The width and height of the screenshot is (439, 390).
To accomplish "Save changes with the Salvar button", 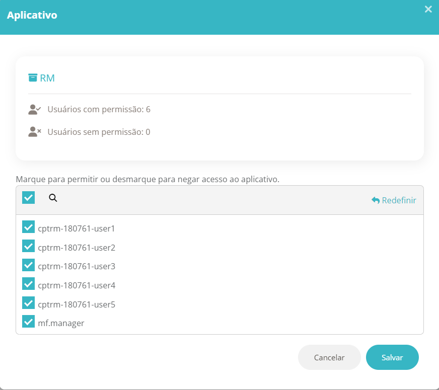I will pyautogui.click(x=392, y=357).
